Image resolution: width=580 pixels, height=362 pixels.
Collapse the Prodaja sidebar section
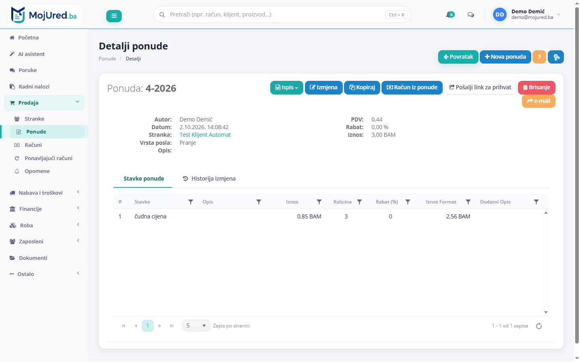(x=44, y=103)
